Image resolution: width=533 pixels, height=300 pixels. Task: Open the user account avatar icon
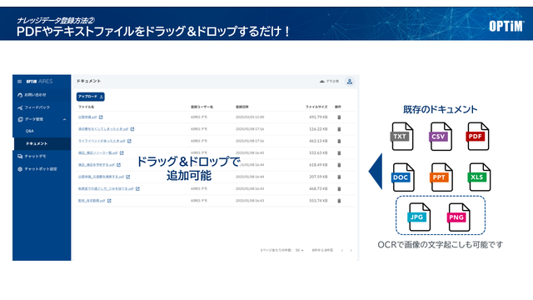click(350, 82)
